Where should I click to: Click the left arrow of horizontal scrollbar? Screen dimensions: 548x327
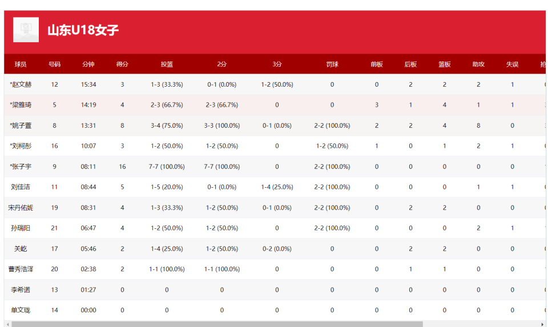point(7,324)
